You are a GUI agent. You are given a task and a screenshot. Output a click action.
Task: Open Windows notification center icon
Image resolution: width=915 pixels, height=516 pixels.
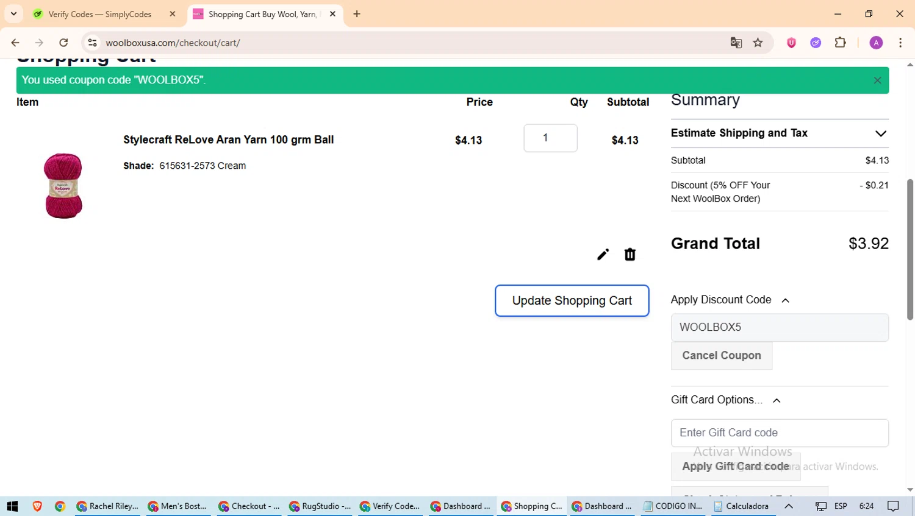pyautogui.click(x=893, y=506)
